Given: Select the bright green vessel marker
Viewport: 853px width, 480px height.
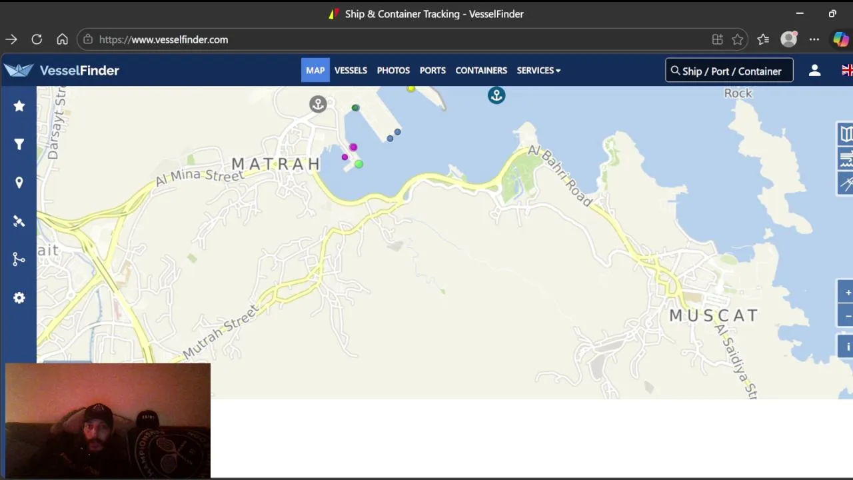Looking at the screenshot, I should [359, 164].
